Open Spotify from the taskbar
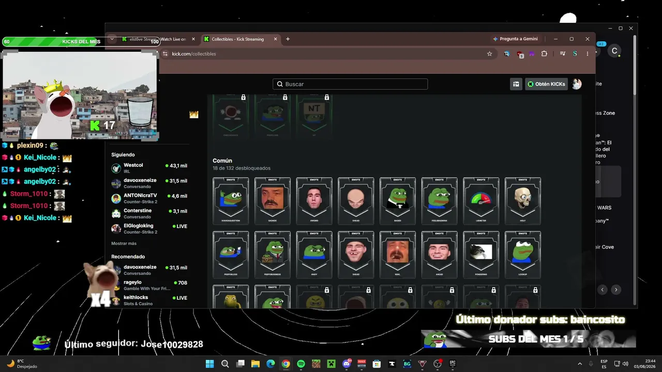Screen dimensions: 662x372 coord(301,364)
